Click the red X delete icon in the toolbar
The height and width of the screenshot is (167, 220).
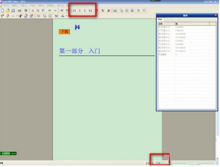coord(109,11)
